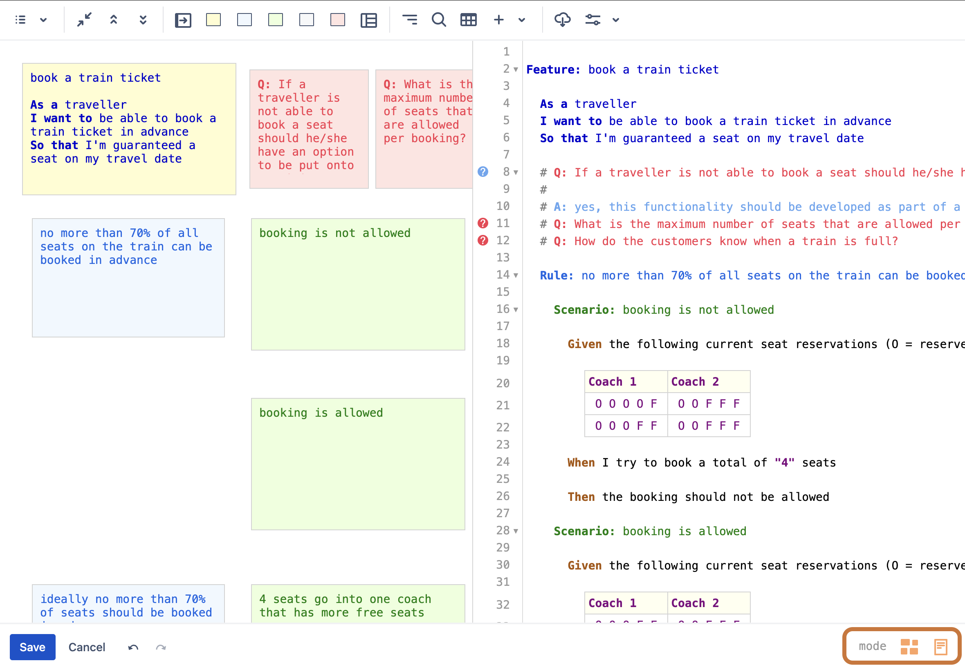The width and height of the screenshot is (965, 670).
Task: Click 'So that I'm guaranteed a seat' line
Action: click(x=702, y=138)
